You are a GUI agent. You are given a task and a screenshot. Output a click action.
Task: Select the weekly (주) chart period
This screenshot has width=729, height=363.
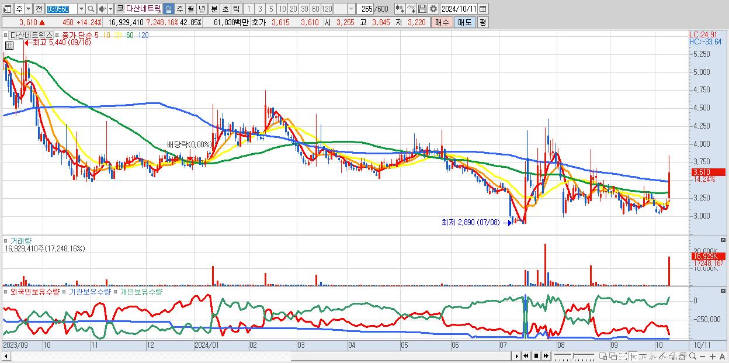tap(179, 9)
